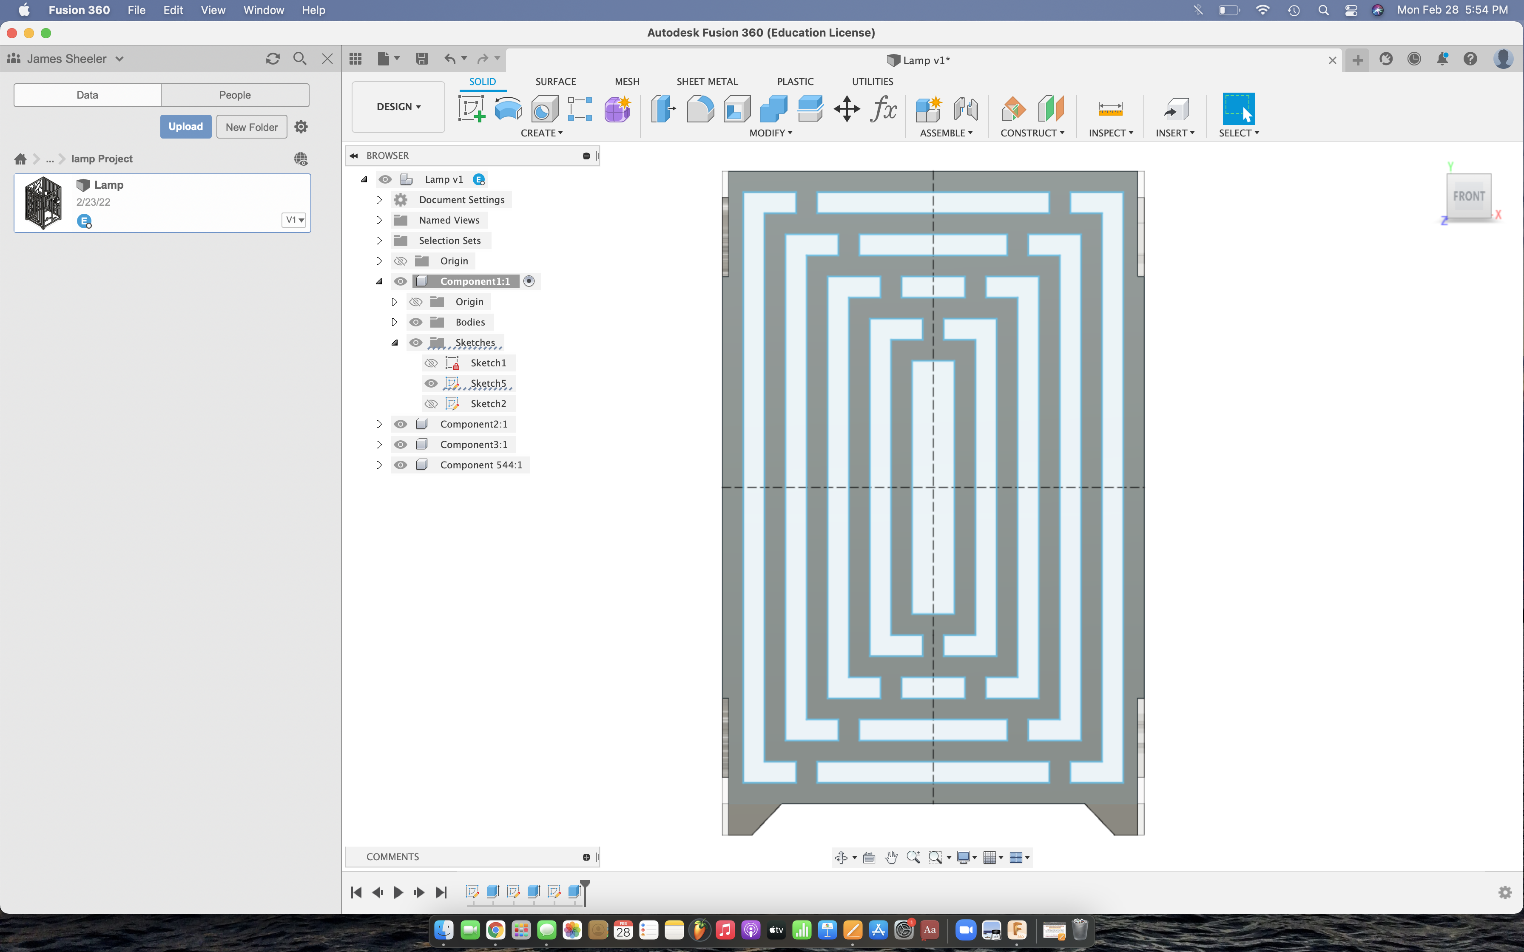1524x952 pixels.
Task: Click the Upload button
Action: (185, 126)
